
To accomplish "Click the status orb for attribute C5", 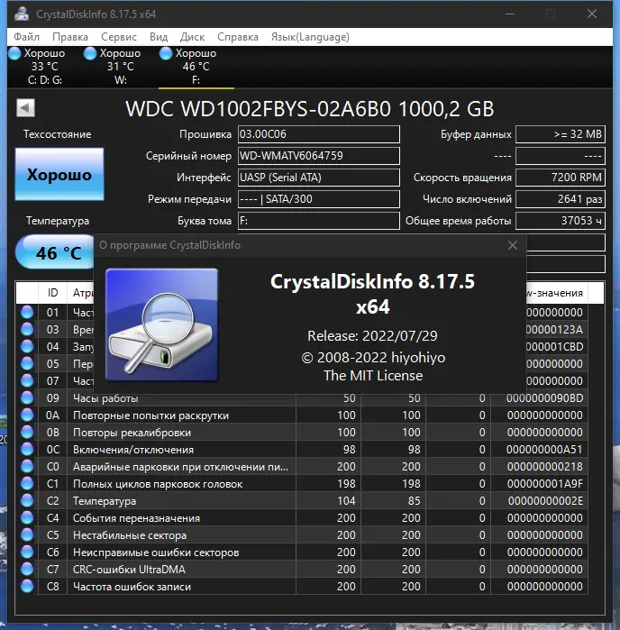I will click(27, 535).
